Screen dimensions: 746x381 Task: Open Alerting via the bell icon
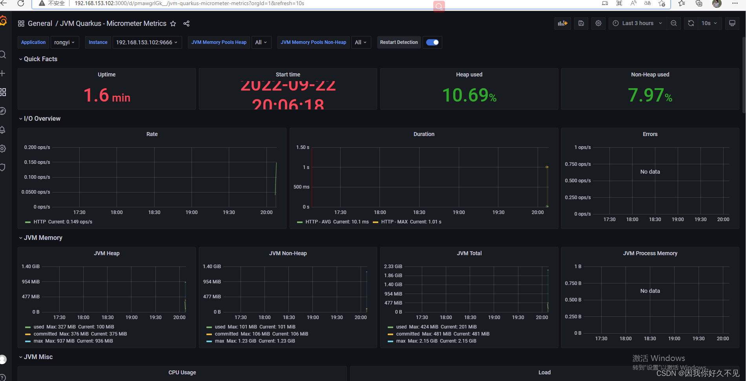[x=3, y=130]
